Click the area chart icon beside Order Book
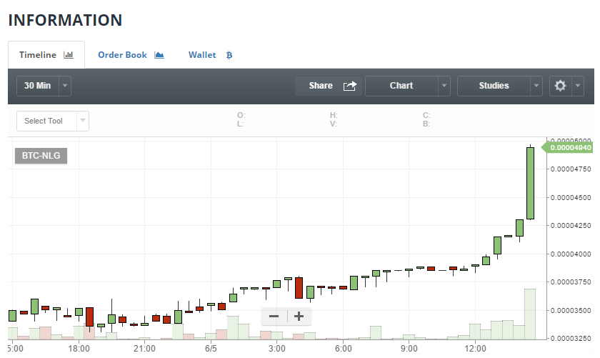The image size is (600, 358). pos(159,55)
